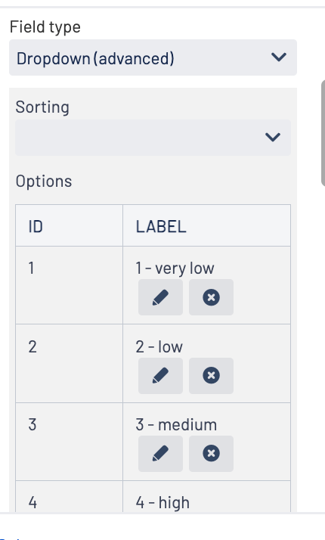Remove the "2 - low" option
The width and height of the screenshot is (325, 540).
click(x=211, y=375)
